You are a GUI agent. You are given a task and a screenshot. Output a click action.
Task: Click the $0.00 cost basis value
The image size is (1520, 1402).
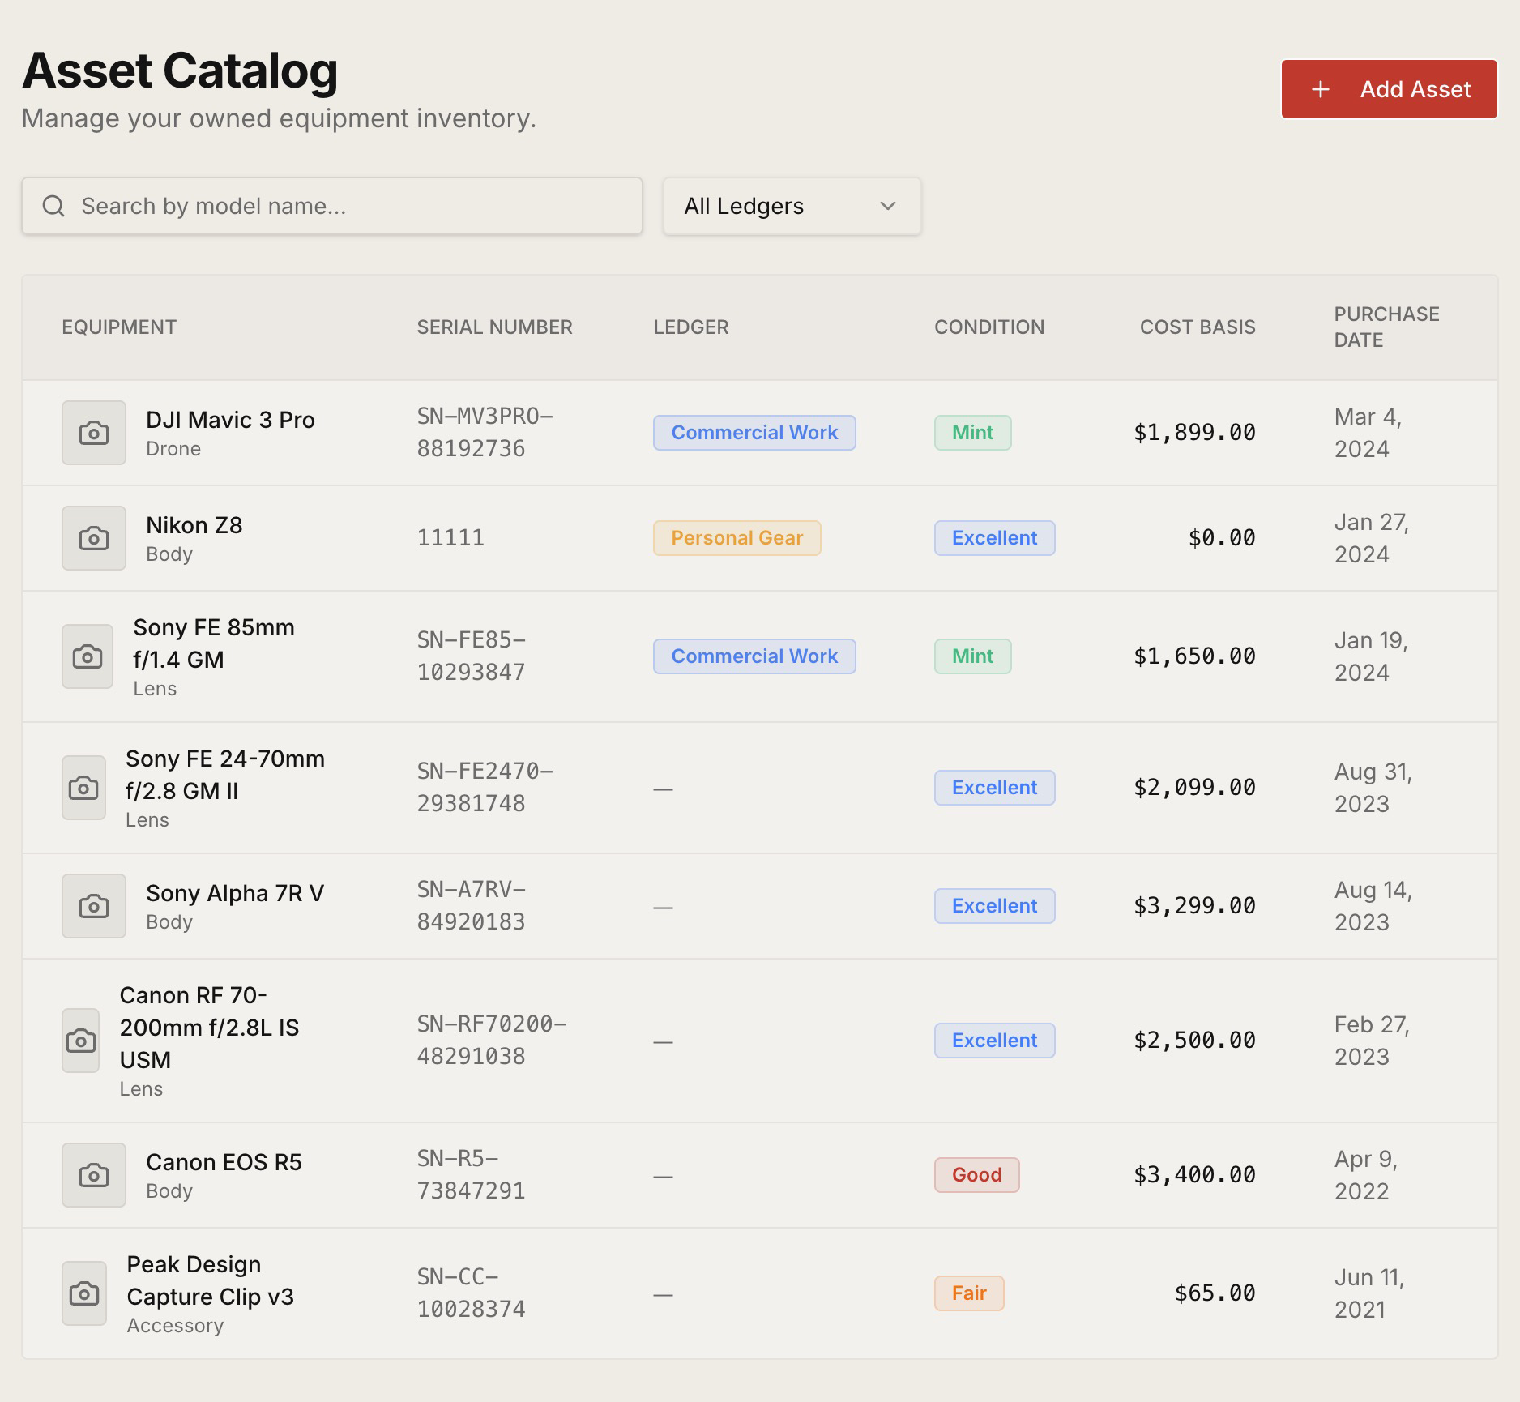click(1222, 538)
